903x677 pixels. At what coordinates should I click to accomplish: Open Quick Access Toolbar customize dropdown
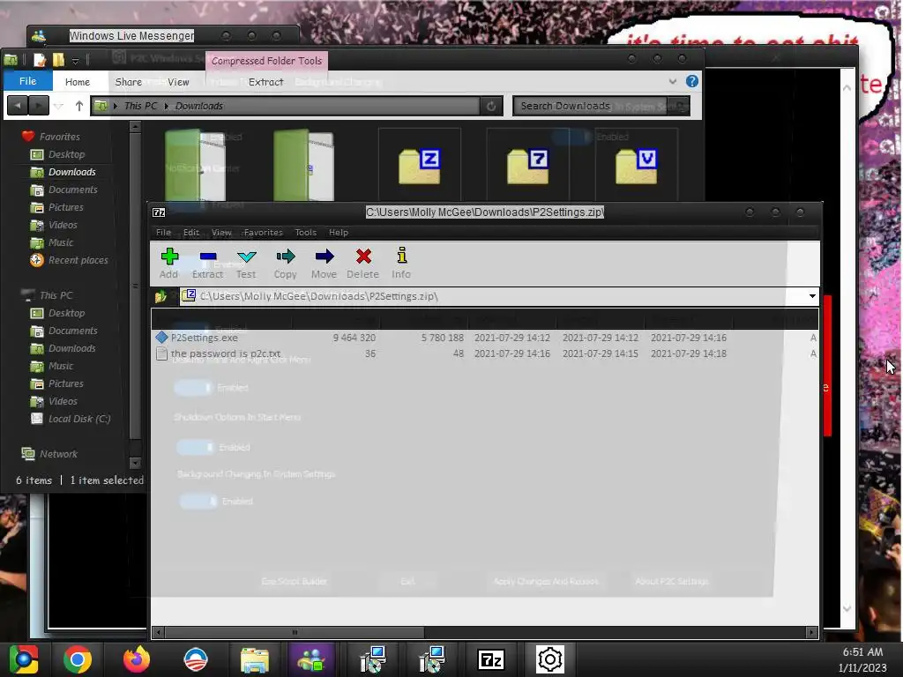[75, 60]
